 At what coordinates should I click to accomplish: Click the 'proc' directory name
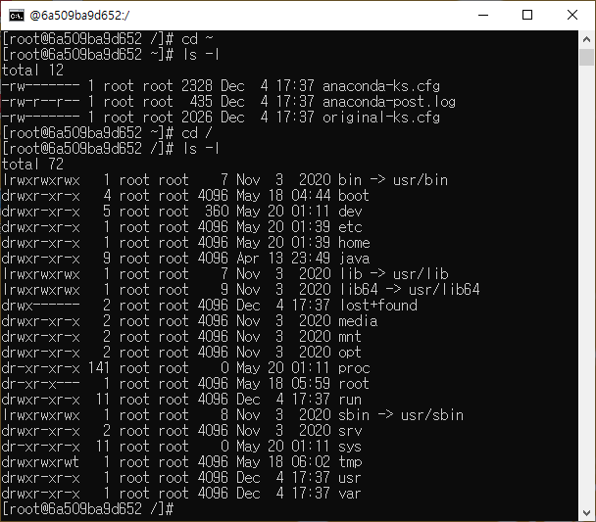(354, 368)
